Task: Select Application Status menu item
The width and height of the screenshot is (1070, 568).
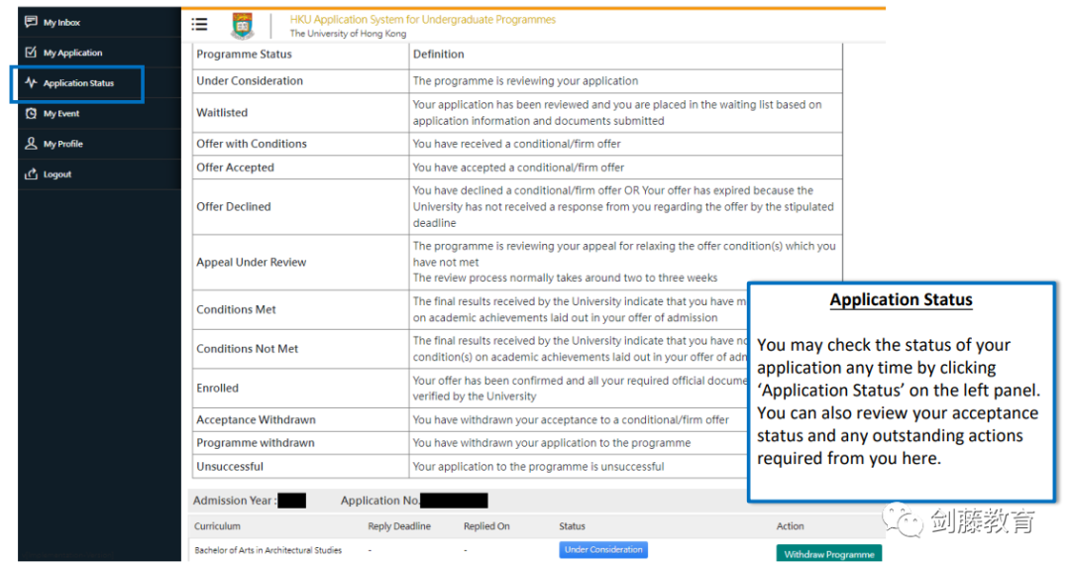Action: (x=77, y=83)
